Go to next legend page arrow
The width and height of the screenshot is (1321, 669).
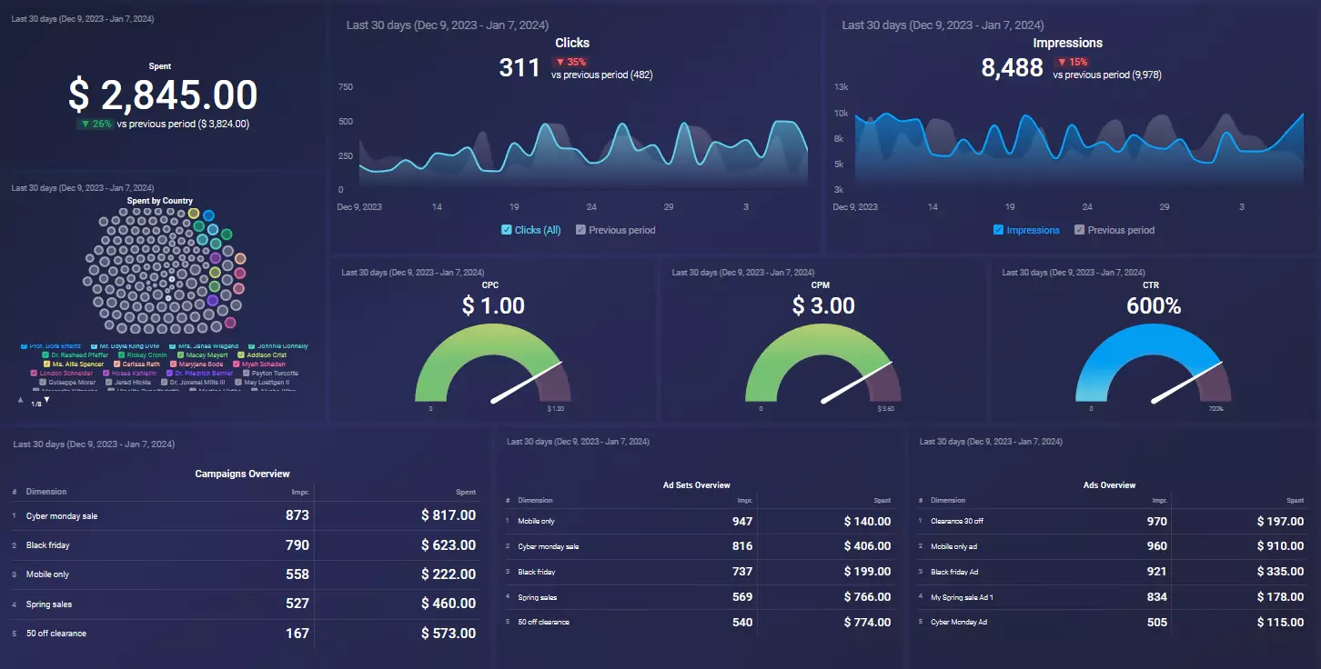pos(46,400)
